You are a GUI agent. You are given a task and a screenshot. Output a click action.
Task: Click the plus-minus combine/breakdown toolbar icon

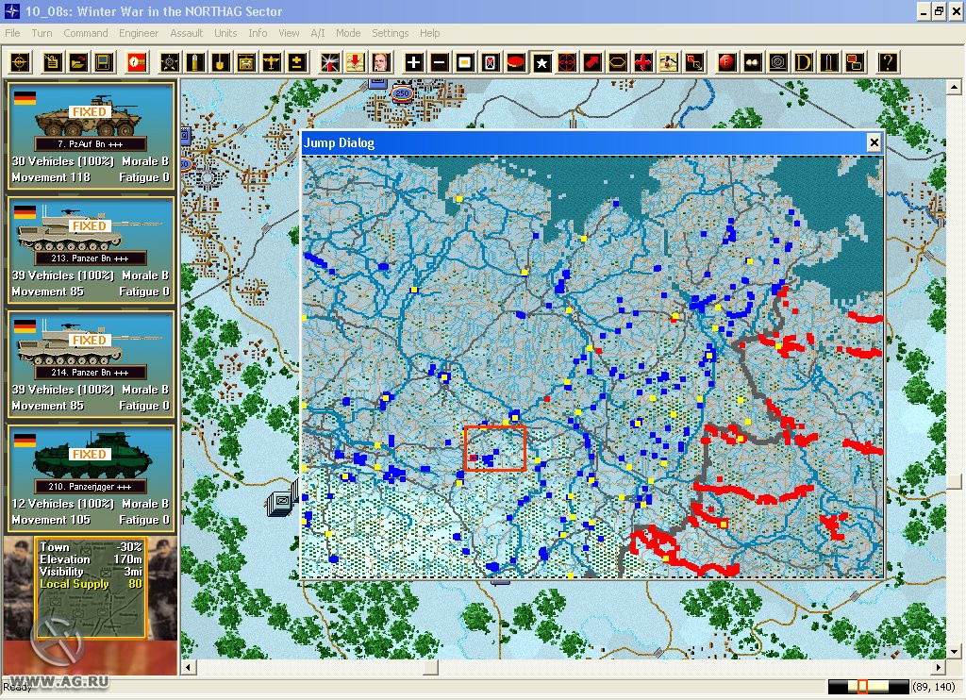[297, 62]
